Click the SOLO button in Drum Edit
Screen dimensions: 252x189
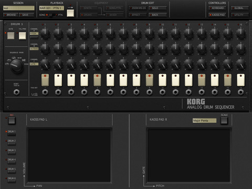coord(157,8)
